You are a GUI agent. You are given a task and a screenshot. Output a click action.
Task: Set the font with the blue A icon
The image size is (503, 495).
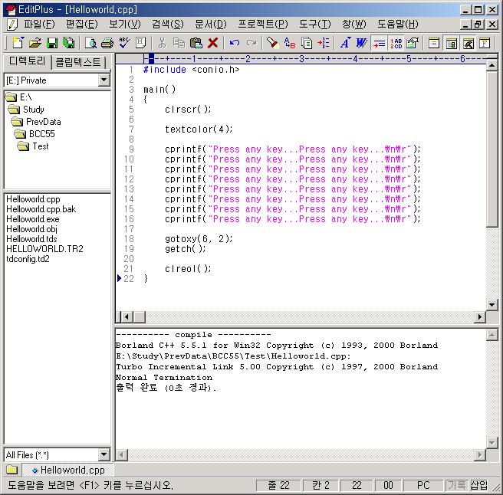[345, 43]
